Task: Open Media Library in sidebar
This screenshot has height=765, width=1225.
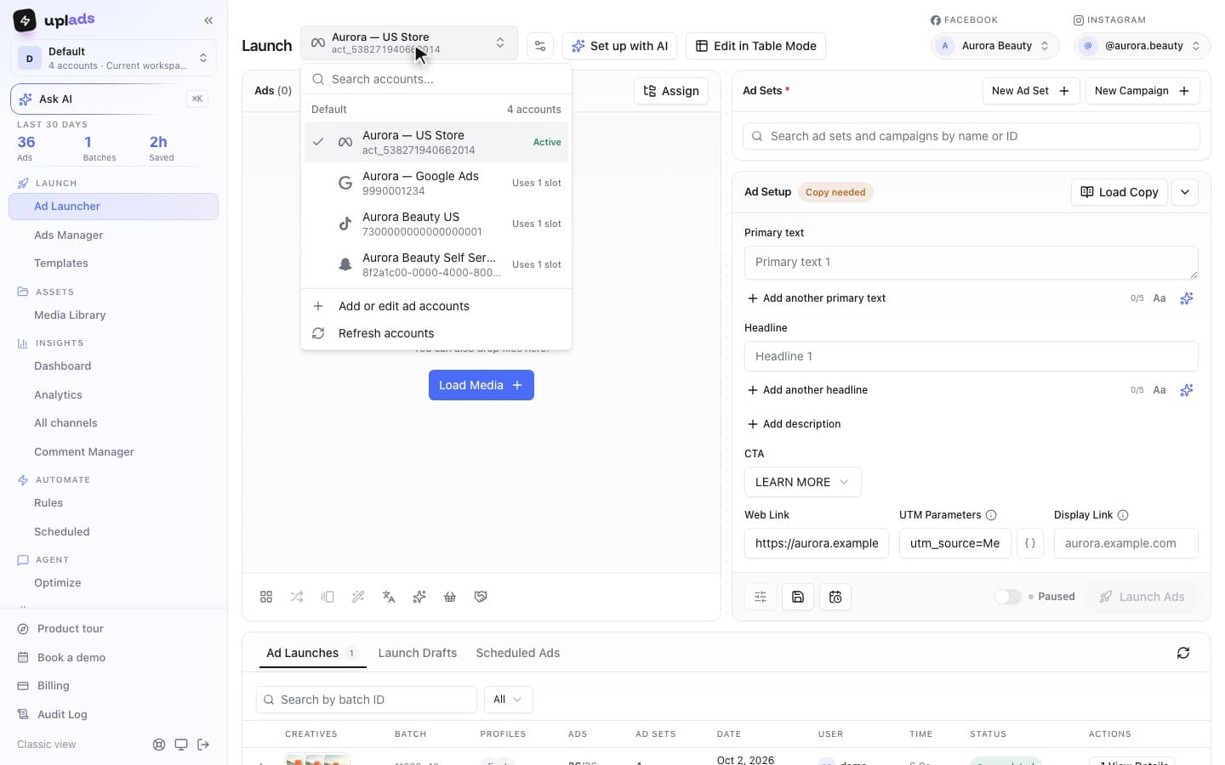Action: 113,315
